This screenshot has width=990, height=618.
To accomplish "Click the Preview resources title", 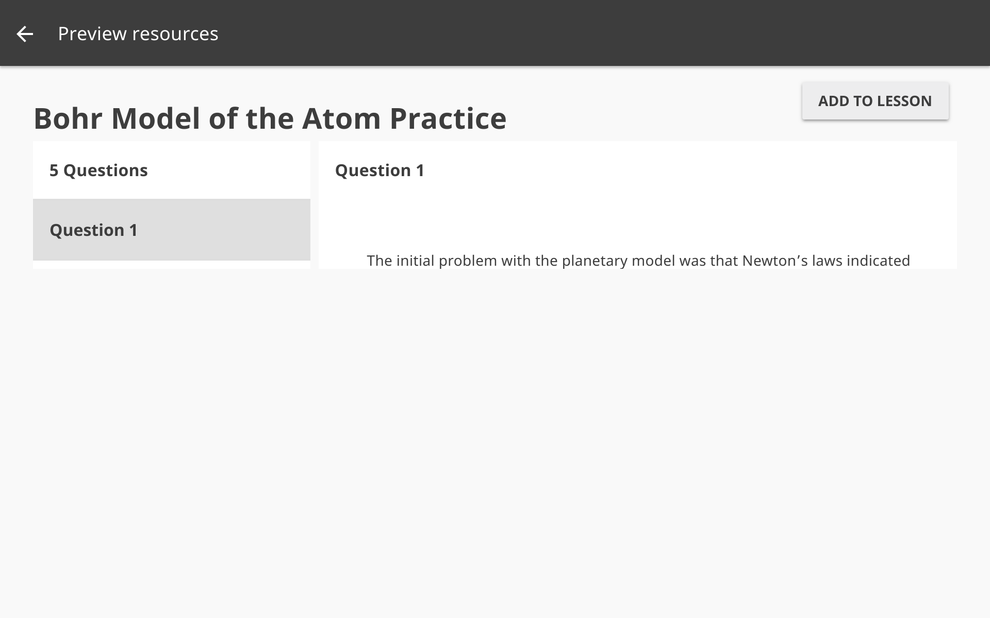I will click(138, 33).
